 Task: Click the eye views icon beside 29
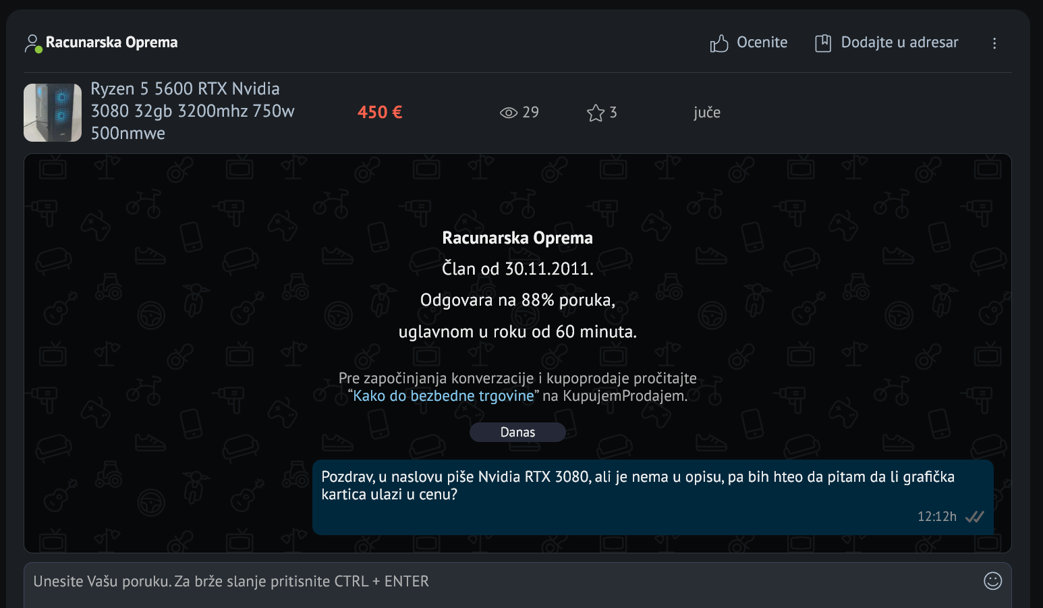tap(508, 113)
